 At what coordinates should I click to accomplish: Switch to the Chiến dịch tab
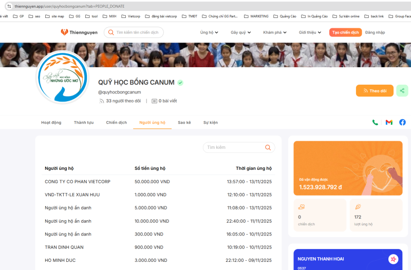coord(117,123)
